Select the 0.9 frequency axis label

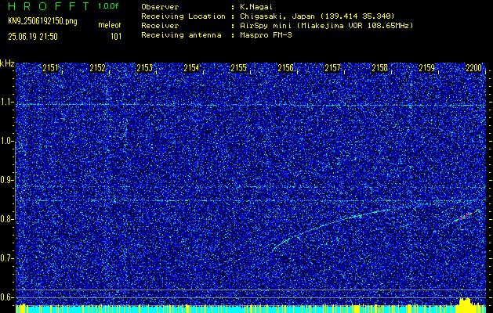click(x=5, y=180)
